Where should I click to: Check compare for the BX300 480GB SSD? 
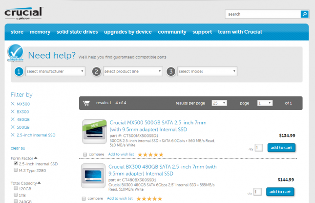coord(84,199)
